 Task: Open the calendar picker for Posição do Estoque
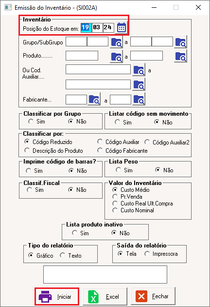pos(121,28)
